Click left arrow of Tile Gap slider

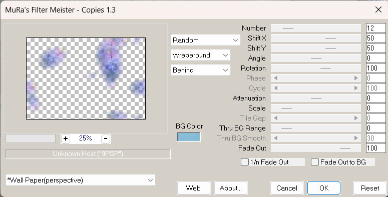pyautogui.click(x=276, y=118)
